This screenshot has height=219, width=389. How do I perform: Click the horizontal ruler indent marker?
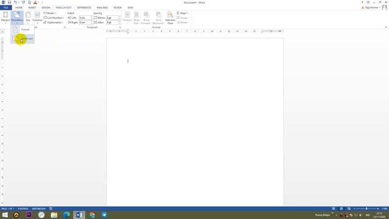pos(128,31)
